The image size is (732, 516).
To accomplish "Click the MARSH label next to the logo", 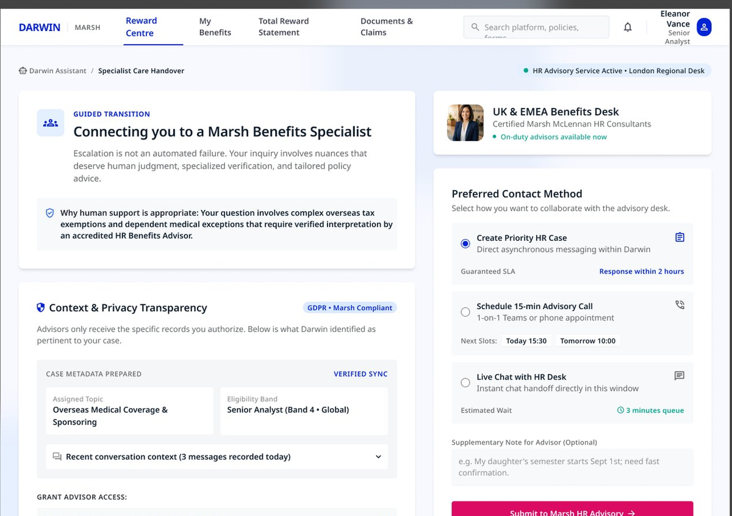I will point(87,27).
